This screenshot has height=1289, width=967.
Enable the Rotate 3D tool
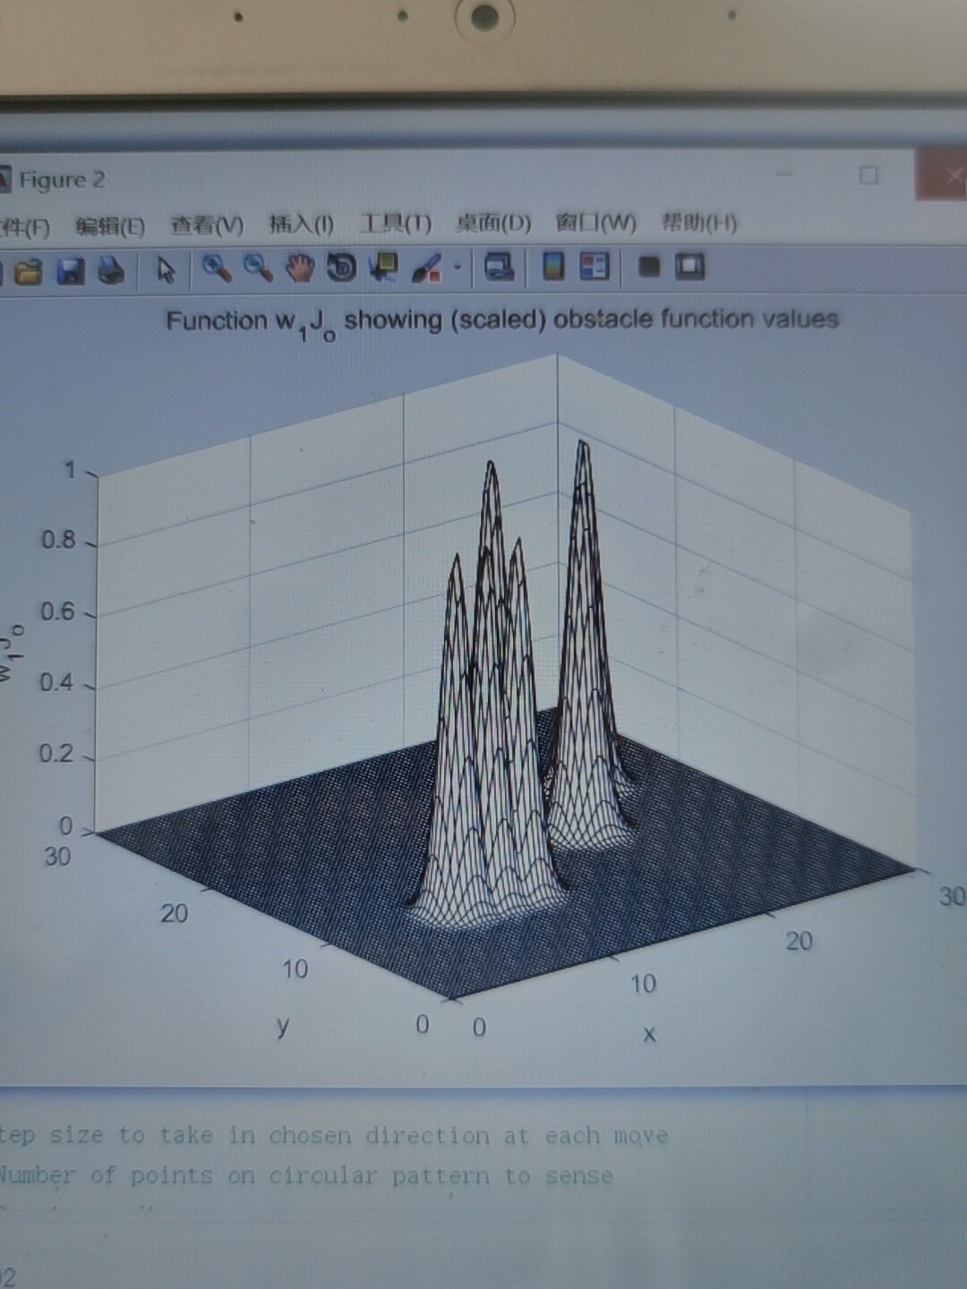pyautogui.click(x=341, y=268)
